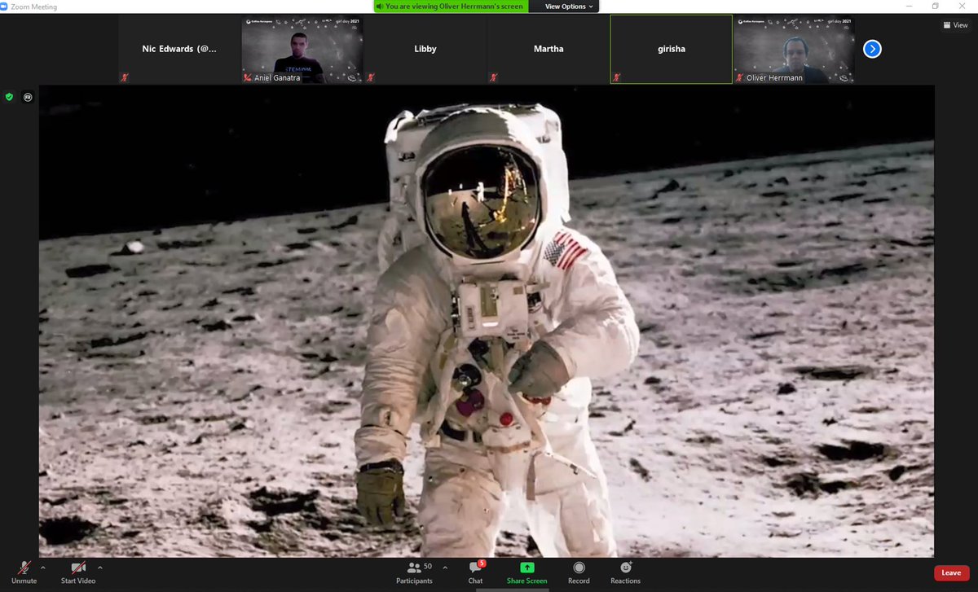Open audio options caret next to Unmute
Image resolution: width=978 pixels, height=592 pixels.
(x=42, y=568)
